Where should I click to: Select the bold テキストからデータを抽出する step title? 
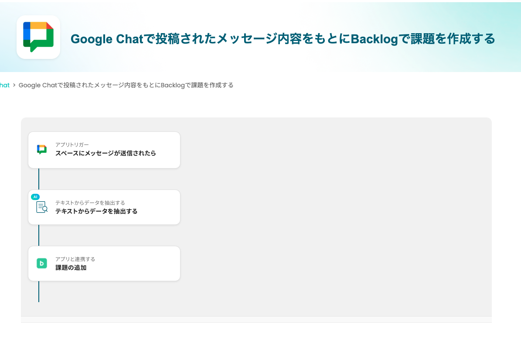pyautogui.click(x=96, y=211)
